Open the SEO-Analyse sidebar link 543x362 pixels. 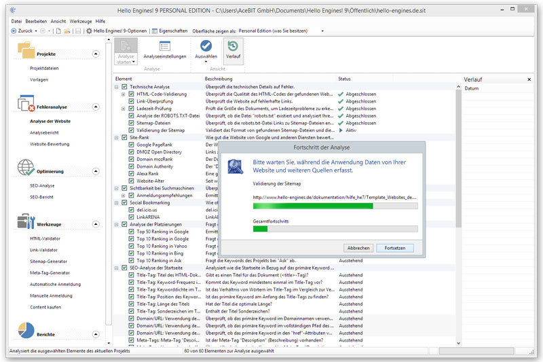(42, 185)
